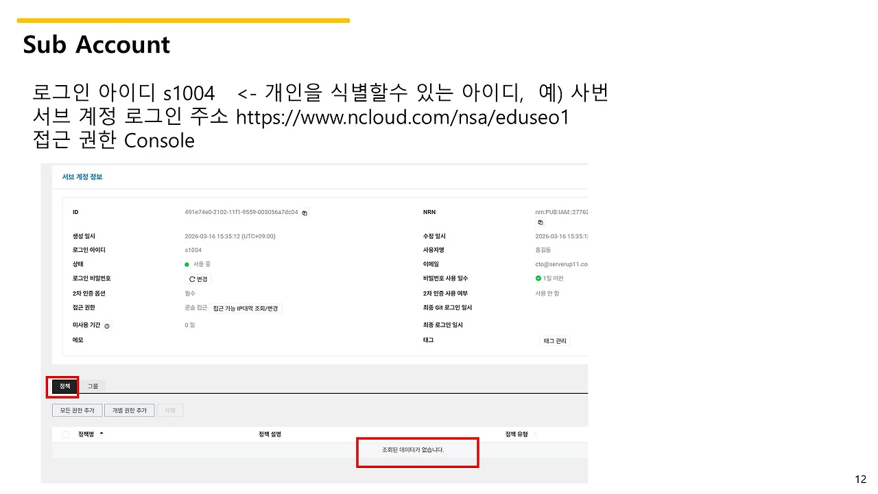Copy the ID value using its copy icon
Screen dimensions: 878x494
pyautogui.click(x=304, y=212)
